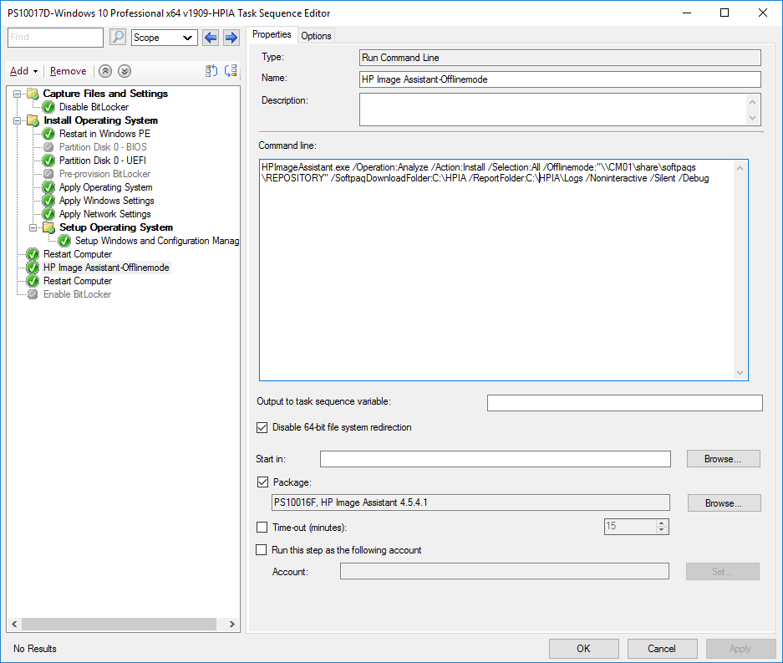This screenshot has width=783, height=663.
Task: Click Remove to delete selected step
Action: [x=68, y=71]
